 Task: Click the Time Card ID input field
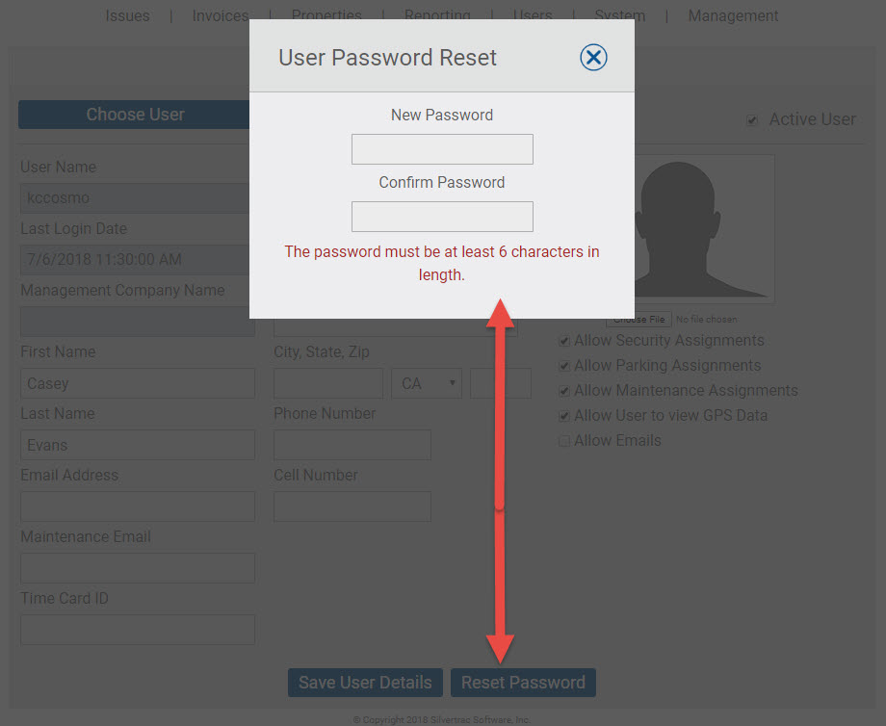(138, 630)
